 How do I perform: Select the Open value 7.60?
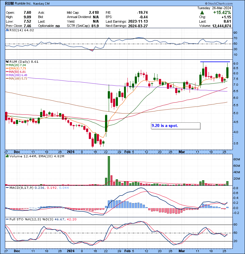(27, 13)
